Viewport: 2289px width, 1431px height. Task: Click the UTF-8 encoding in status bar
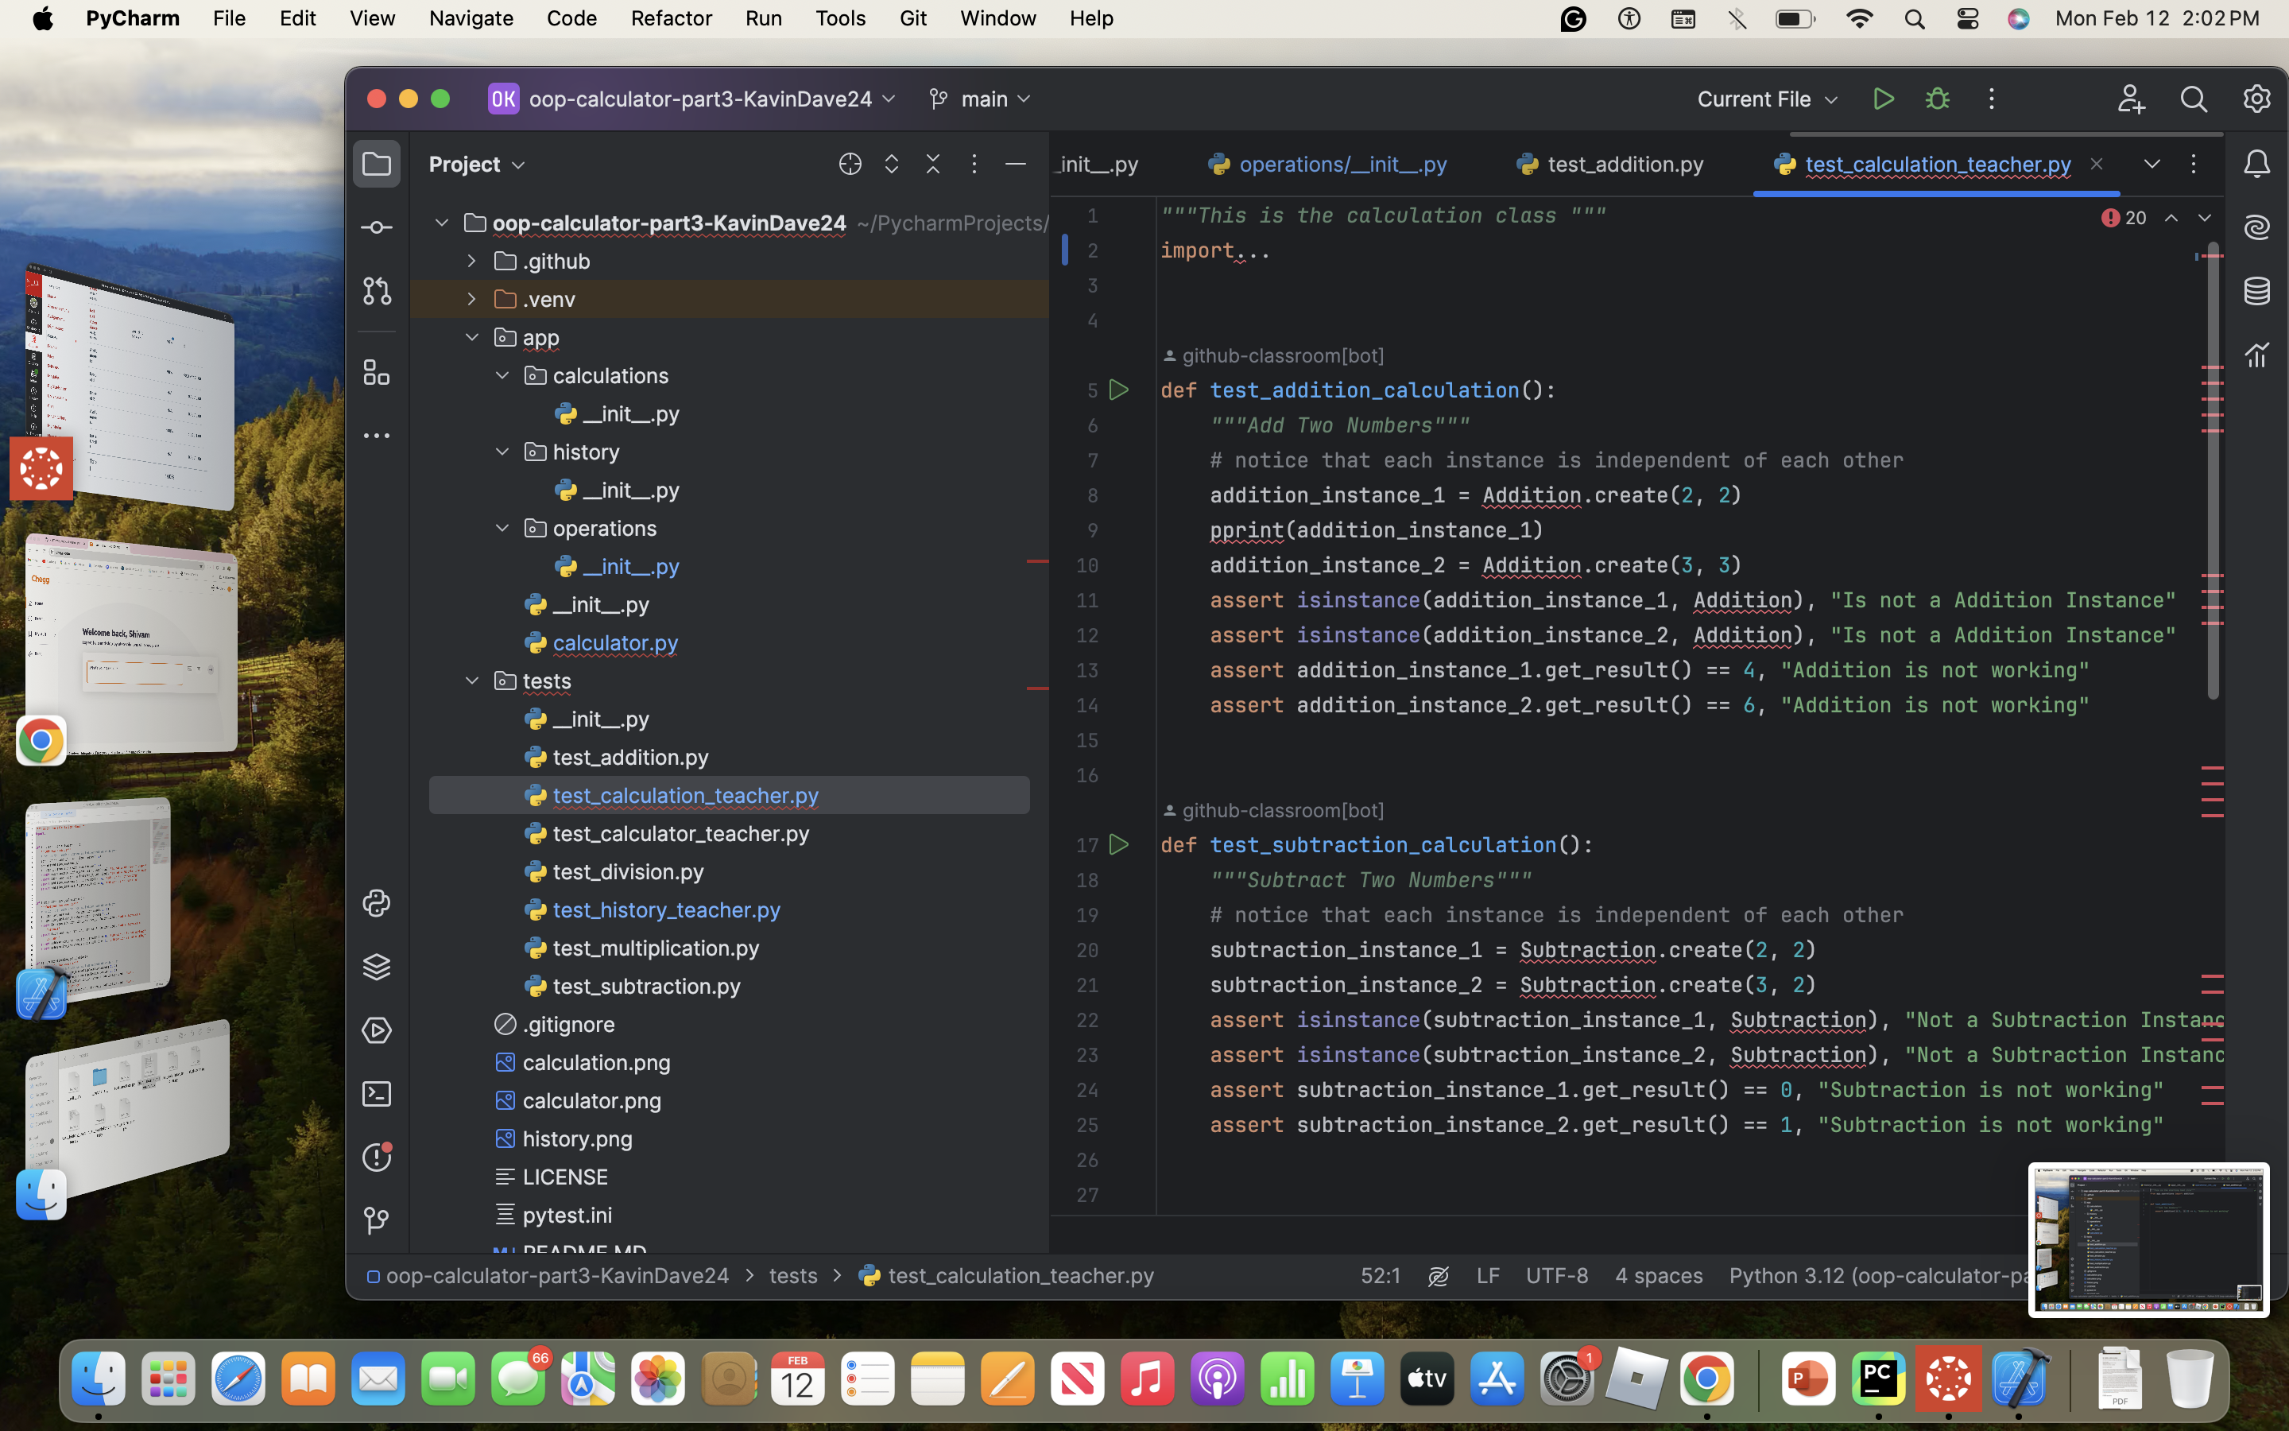tap(1556, 1276)
